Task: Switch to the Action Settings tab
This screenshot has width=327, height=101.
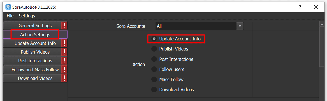Action: tap(35, 35)
